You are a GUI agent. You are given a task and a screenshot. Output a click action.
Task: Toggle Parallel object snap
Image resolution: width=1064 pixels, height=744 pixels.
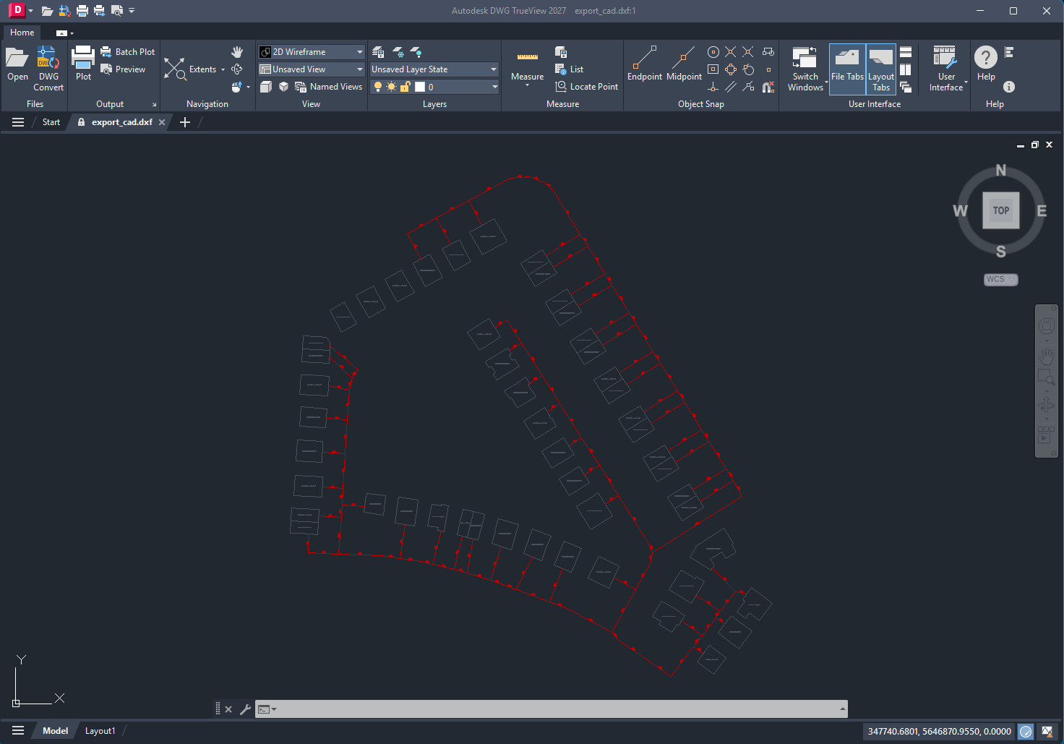[731, 87]
